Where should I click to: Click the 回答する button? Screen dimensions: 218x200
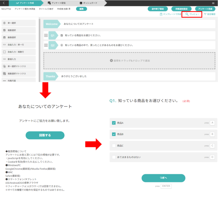point(45,135)
